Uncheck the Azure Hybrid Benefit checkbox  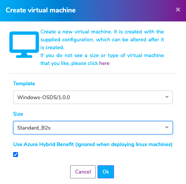[x=16, y=154]
